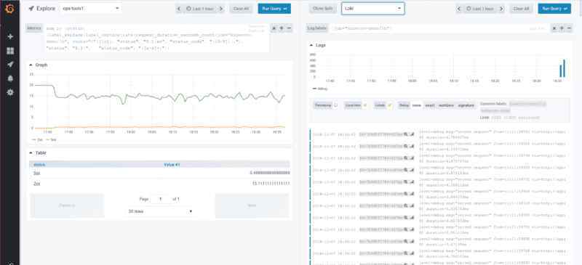Shift right panel time range forward
The width and height of the screenshot is (582, 265).
point(501,9)
